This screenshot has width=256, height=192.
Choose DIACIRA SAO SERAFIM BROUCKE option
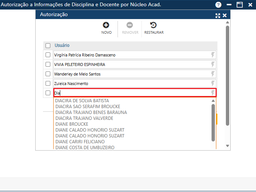coord(87,107)
